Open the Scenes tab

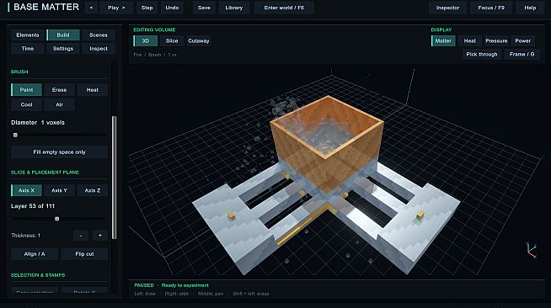pos(99,35)
